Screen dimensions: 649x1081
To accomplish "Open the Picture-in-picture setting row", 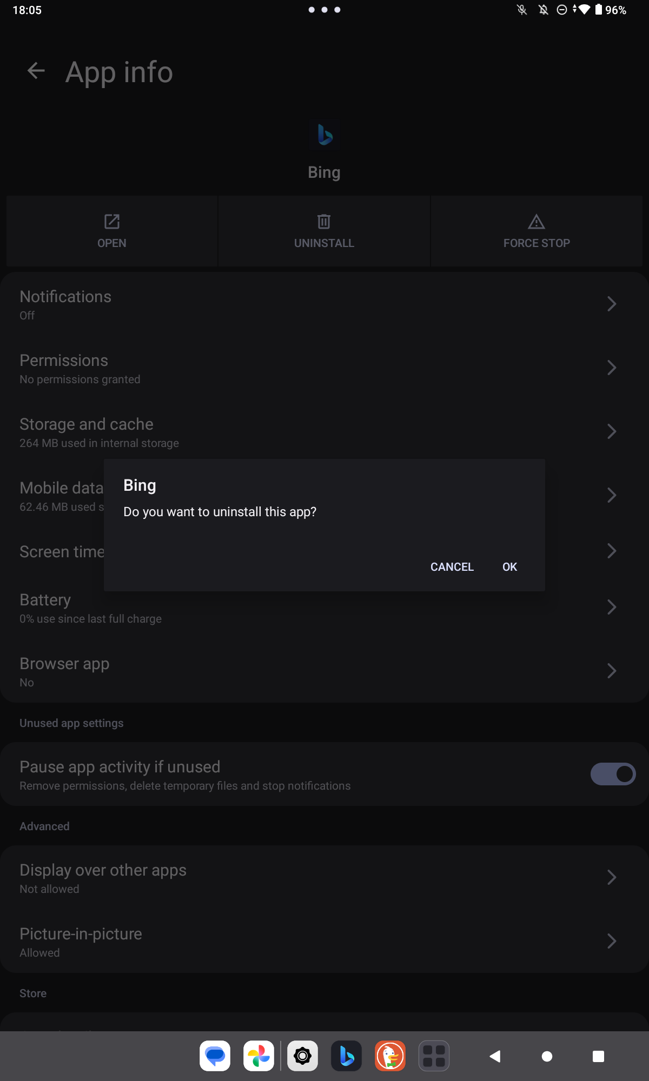I will [325, 942].
